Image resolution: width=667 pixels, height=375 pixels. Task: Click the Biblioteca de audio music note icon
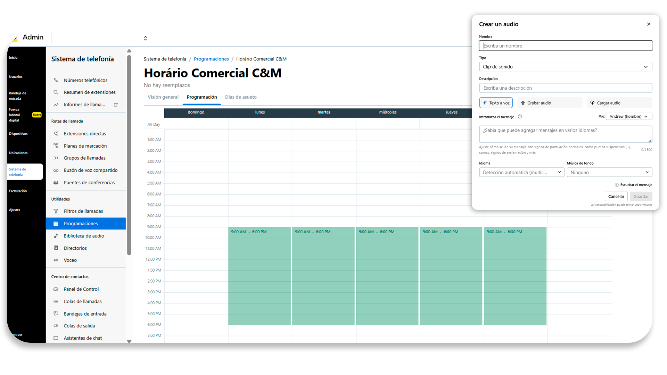coord(56,236)
